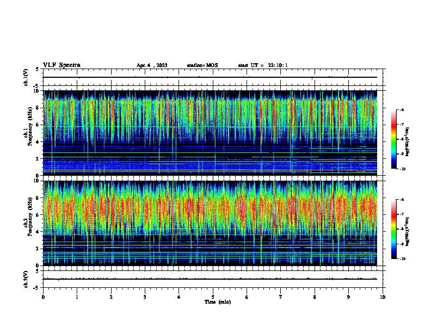Viewport: 431px width, 333px height.
Task: Click the "4" kHz tick of ch.2 axis
Action: (38, 232)
